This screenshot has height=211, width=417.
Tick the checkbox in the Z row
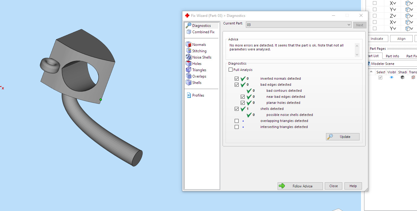coord(375,16)
